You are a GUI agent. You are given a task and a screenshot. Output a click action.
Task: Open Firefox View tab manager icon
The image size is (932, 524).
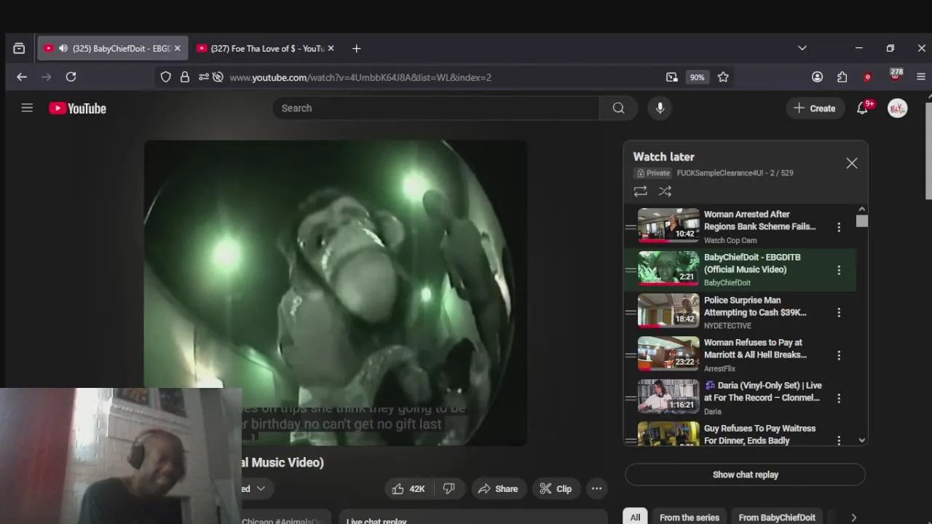tap(19, 49)
